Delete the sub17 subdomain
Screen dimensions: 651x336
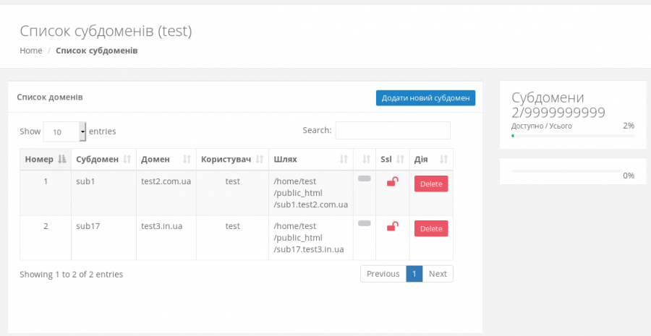tap(431, 228)
